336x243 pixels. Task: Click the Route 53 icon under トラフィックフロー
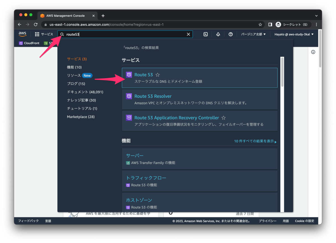click(x=128, y=185)
